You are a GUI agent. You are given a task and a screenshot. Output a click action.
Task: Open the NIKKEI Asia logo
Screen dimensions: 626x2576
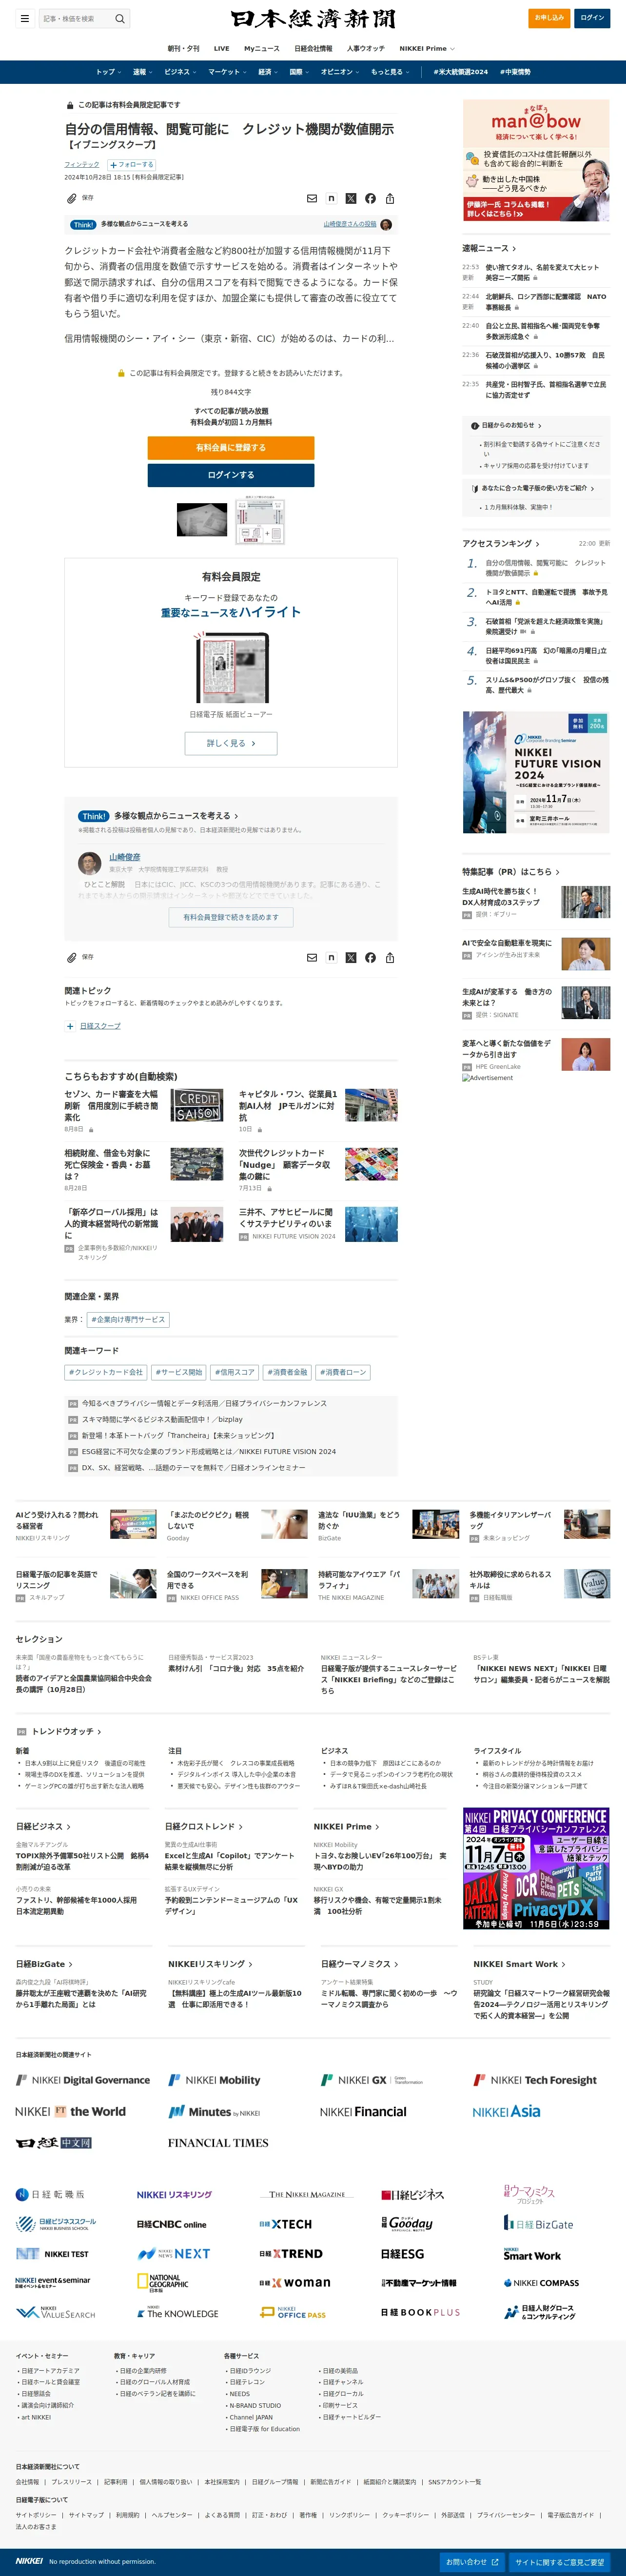pyautogui.click(x=507, y=2112)
